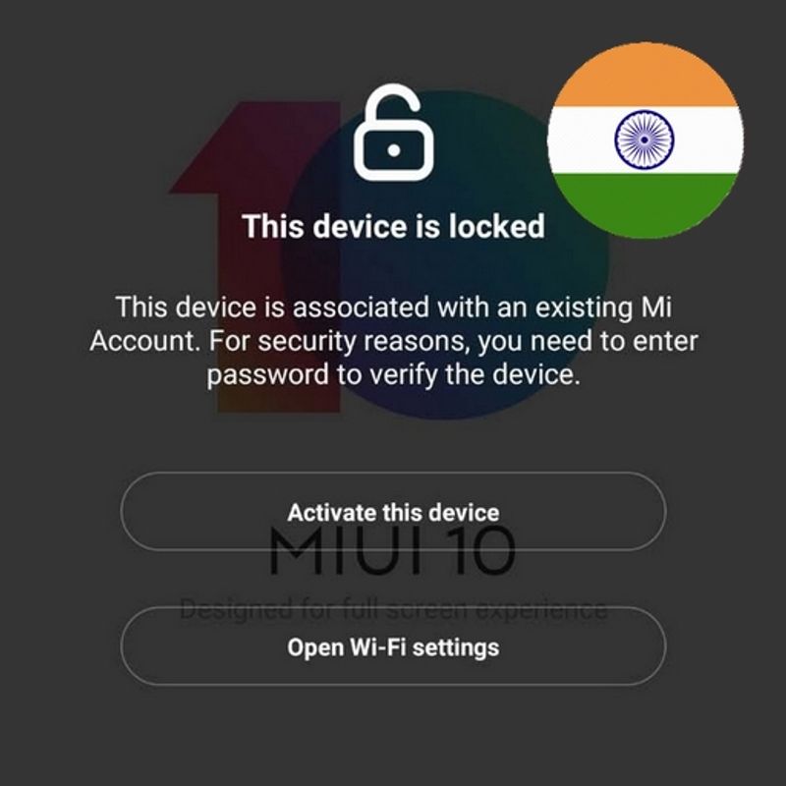Image resolution: width=786 pixels, height=786 pixels.
Task: Click 'password to verify the device' line
Action: 394,375
